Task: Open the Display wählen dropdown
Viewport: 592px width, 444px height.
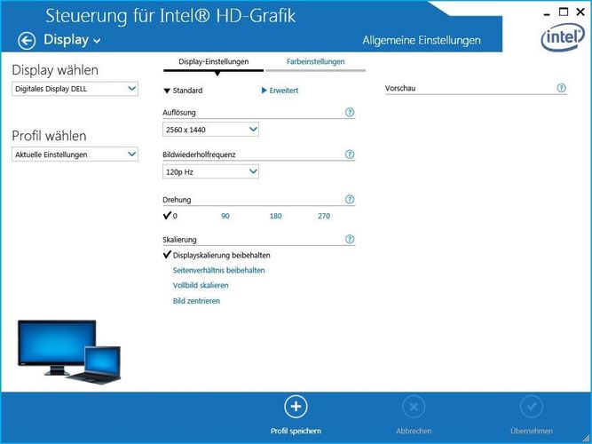Action: [75, 89]
